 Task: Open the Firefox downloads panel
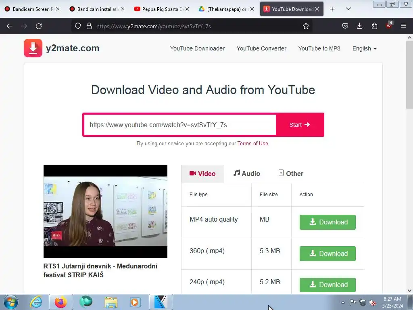click(x=359, y=26)
